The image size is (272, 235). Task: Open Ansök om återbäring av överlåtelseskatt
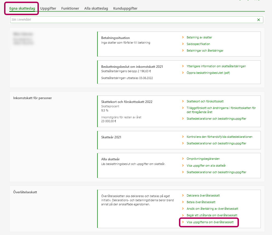212,209
